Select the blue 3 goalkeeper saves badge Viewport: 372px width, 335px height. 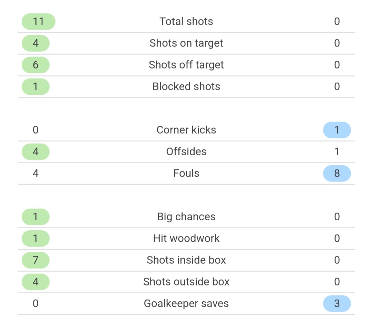pos(337,303)
